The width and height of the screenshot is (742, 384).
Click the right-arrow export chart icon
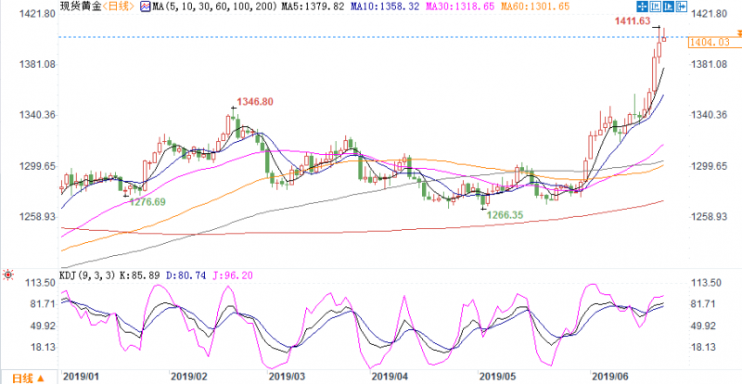click(x=682, y=6)
